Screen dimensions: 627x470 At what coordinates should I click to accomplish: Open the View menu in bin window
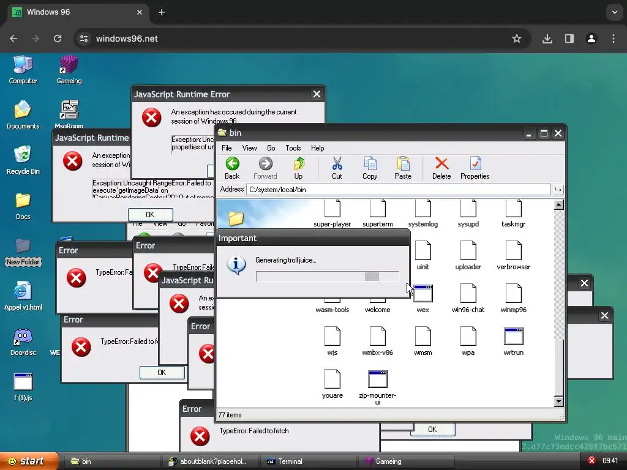250,148
